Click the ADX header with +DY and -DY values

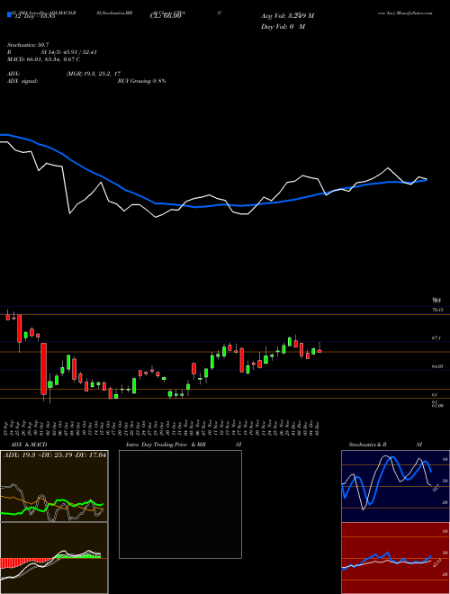55,454
